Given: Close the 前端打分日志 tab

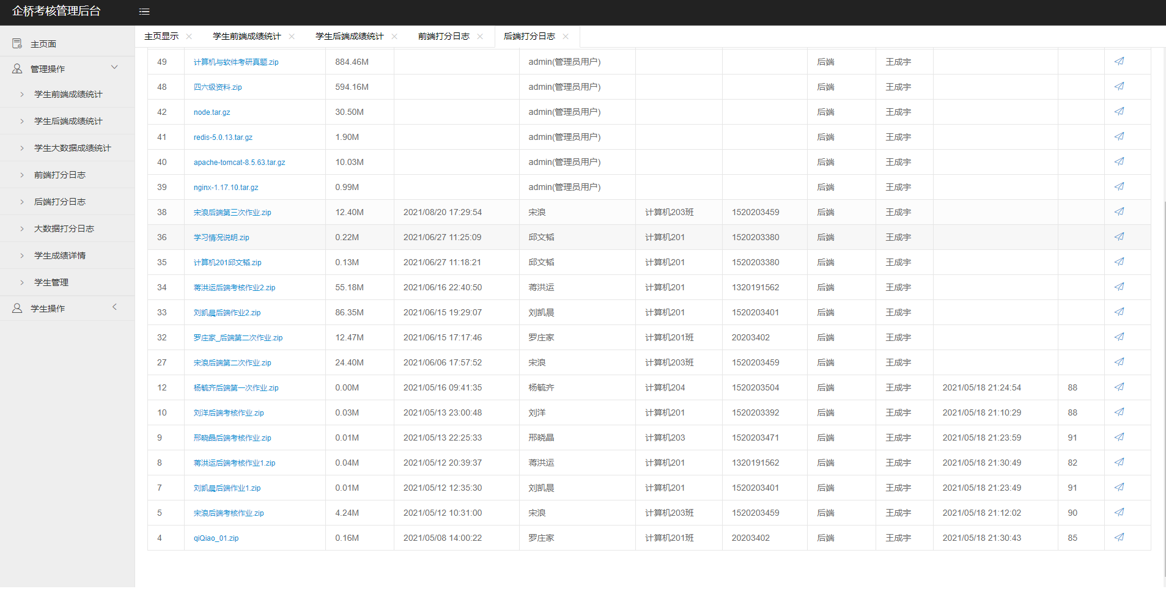Looking at the screenshot, I should coord(480,37).
